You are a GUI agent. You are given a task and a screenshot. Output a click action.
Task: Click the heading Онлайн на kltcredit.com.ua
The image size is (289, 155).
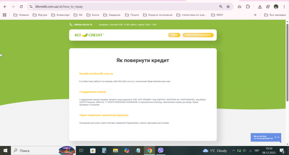pyautogui.click(x=96, y=74)
